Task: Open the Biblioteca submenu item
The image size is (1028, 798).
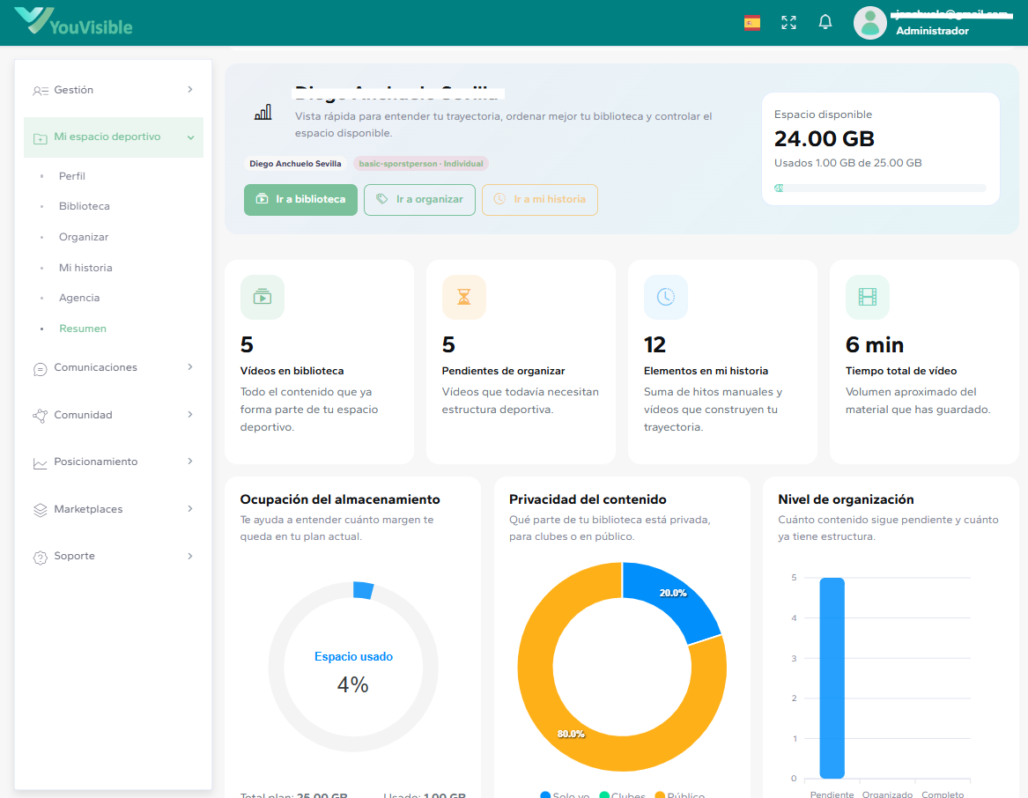Action: (x=85, y=206)
